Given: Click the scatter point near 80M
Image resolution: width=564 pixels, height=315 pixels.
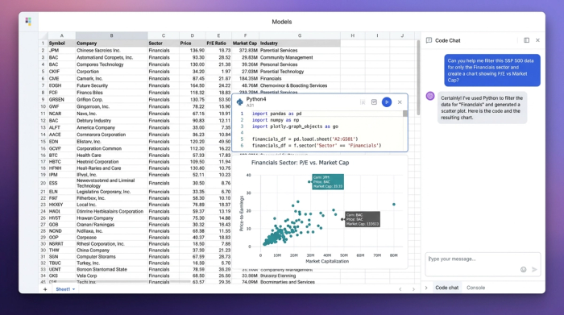Looking at the screenshot, I should click(394, 205).
